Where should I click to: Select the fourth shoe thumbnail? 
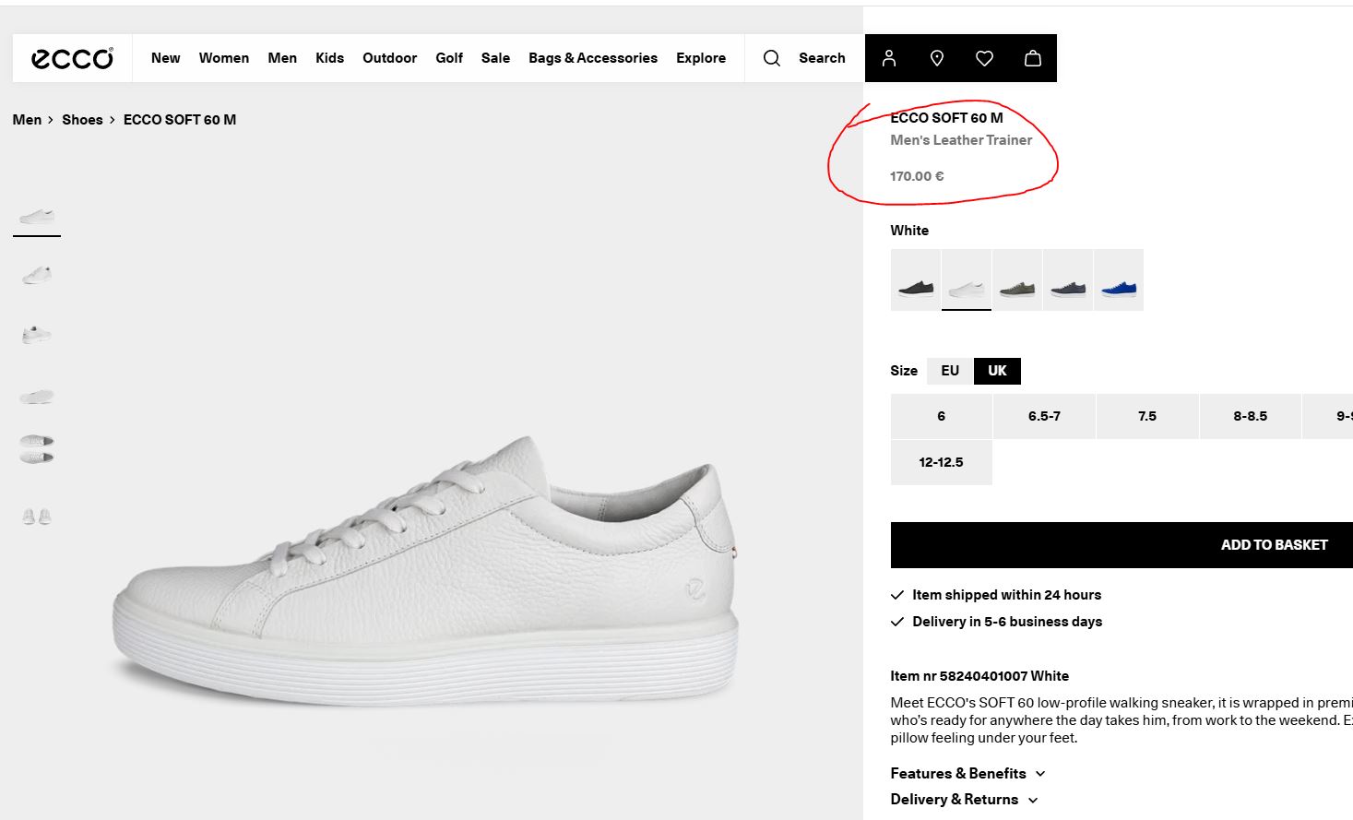[x=37, y=396]
